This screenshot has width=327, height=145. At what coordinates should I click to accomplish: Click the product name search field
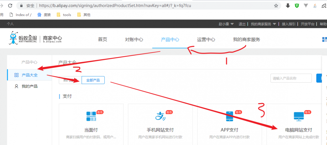coord(291,78)
